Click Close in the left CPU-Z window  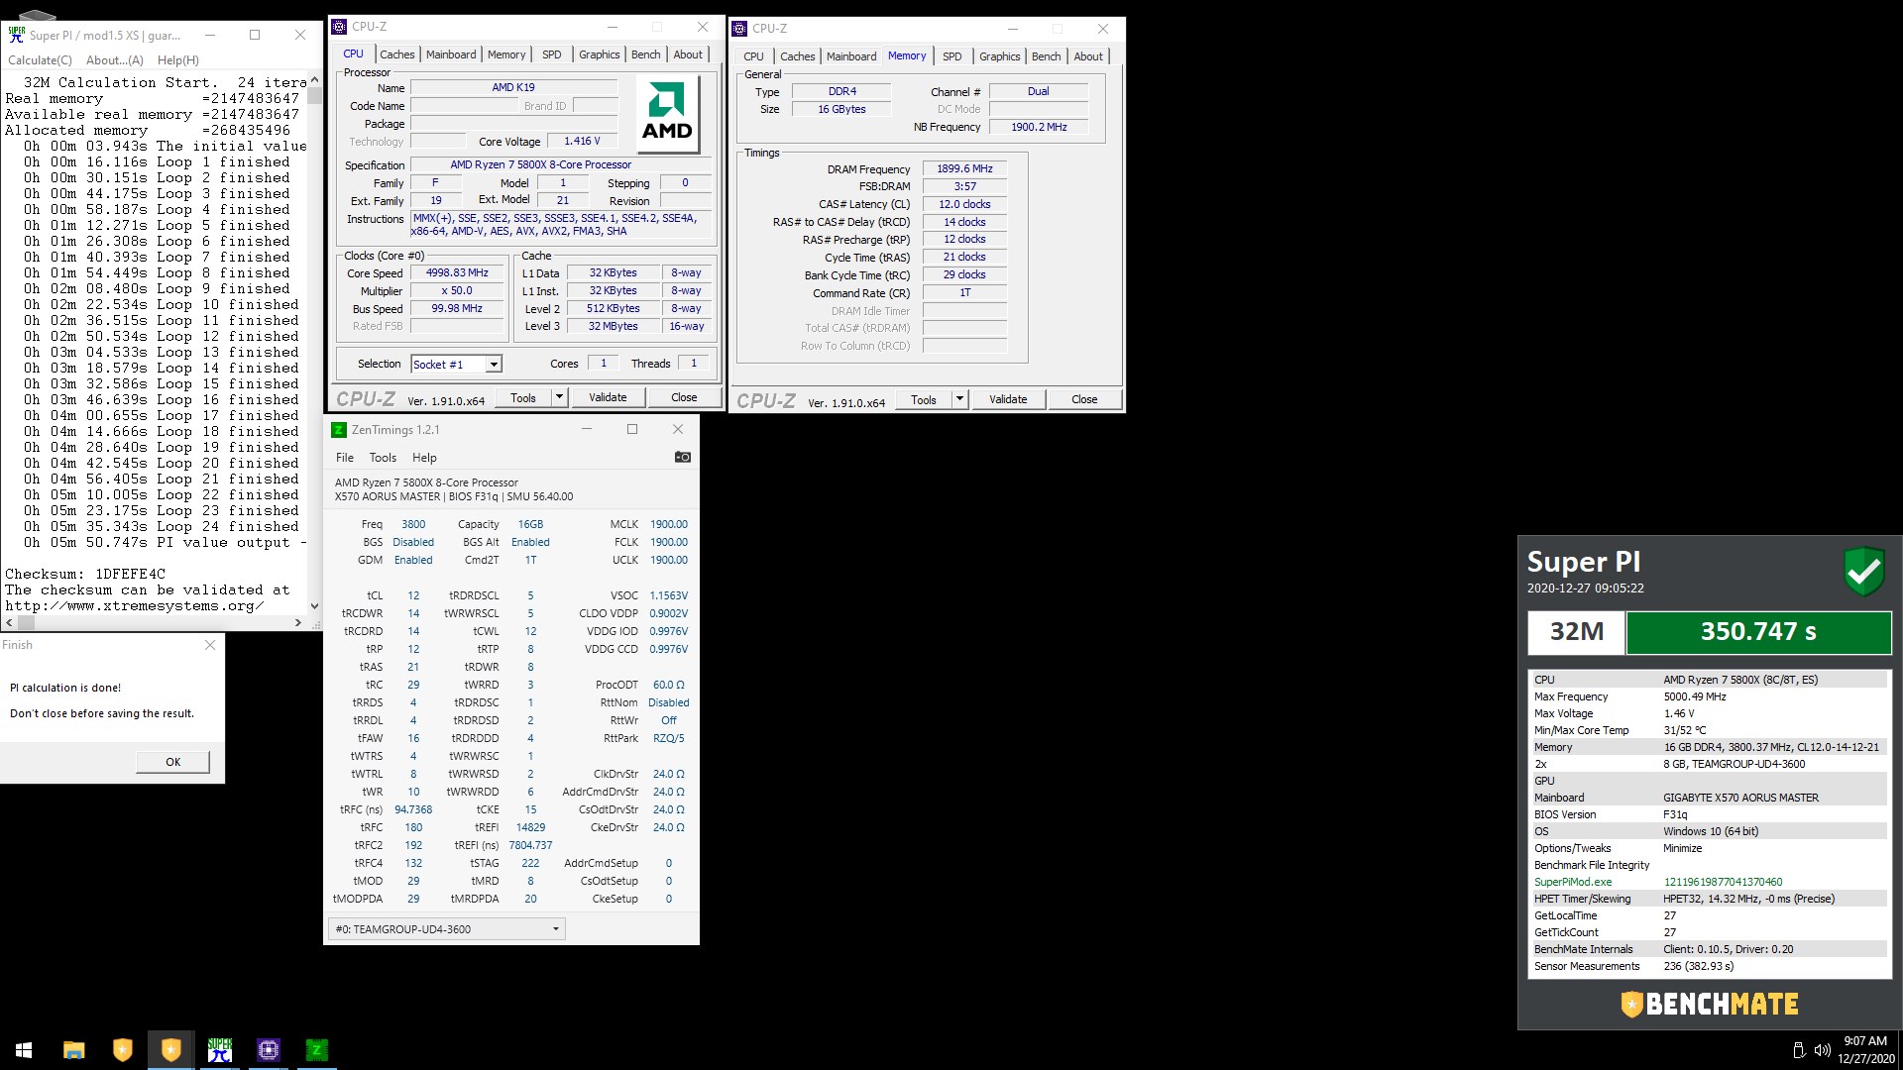coord(684,397)
